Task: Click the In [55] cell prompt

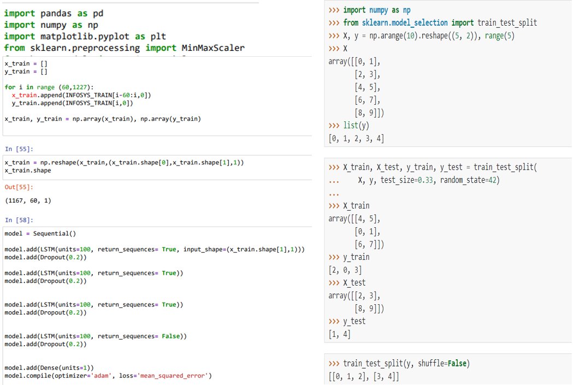Action: coord(19,149)
